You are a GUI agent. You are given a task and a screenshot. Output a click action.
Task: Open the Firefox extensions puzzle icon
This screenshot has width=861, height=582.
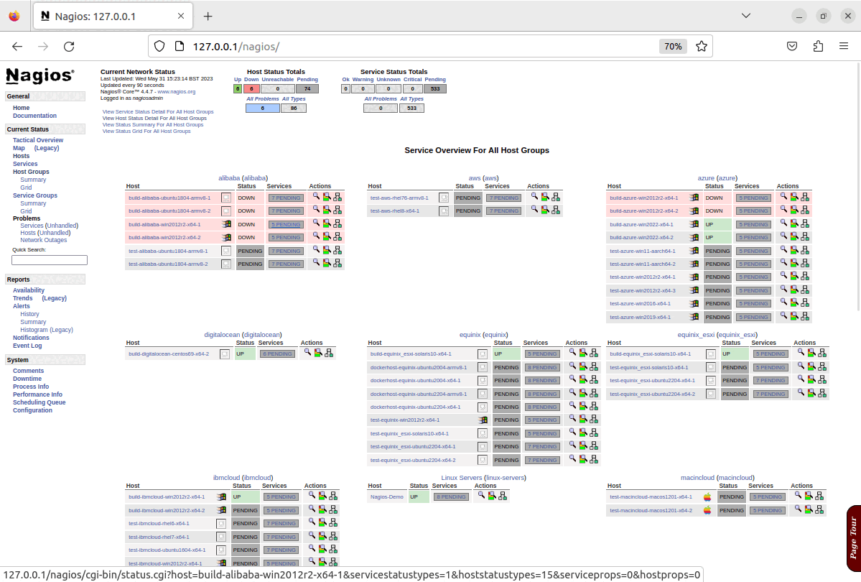(818, 45)
